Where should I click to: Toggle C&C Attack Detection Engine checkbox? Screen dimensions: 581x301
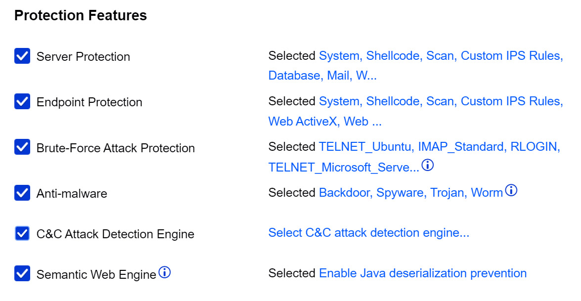pyautogui.click(x=22, y=233)
